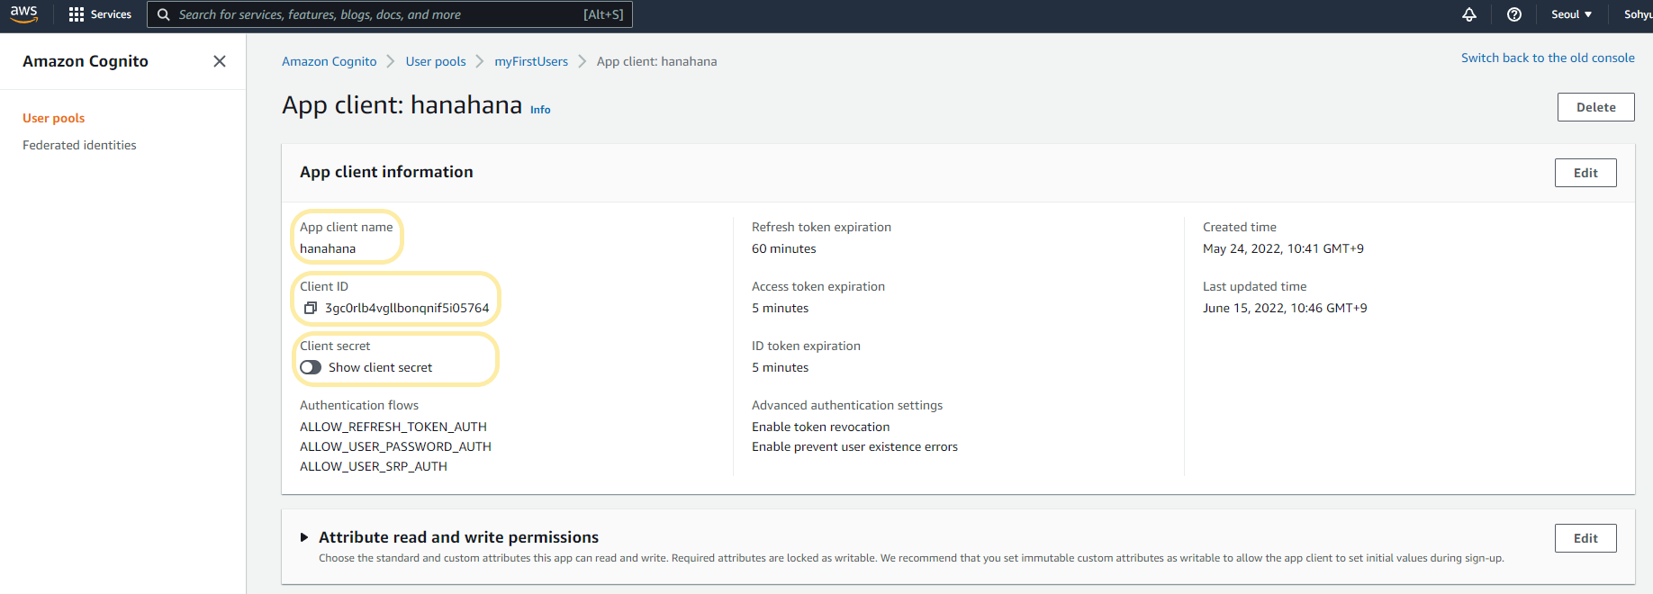Click ALLOW_USER_PASSWORD_AUTH flow
Viewport: 1653px width, 594px height.
[x=395, y=446]
